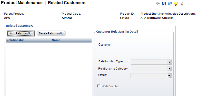Sort by the Relationship column header

(15, 40)
